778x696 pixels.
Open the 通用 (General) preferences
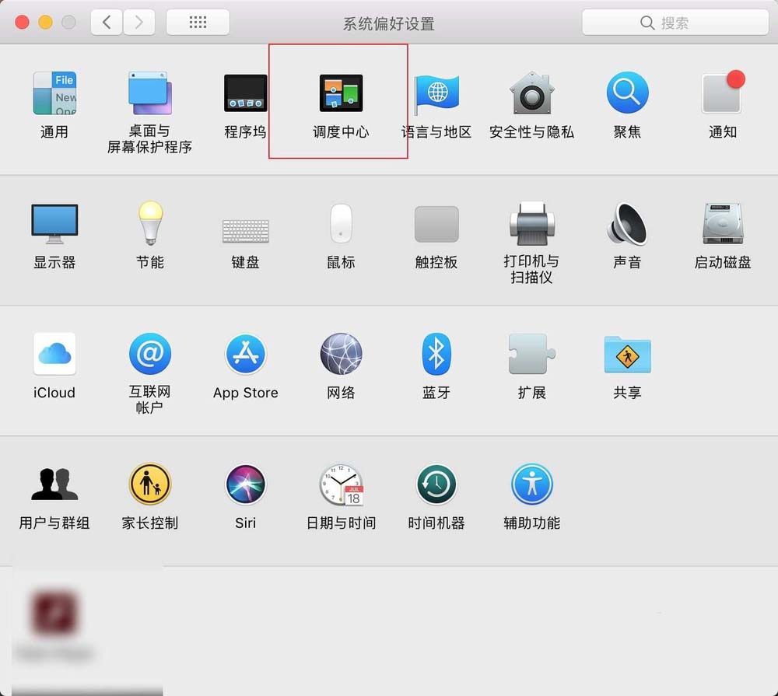click(x=54, y=93)
